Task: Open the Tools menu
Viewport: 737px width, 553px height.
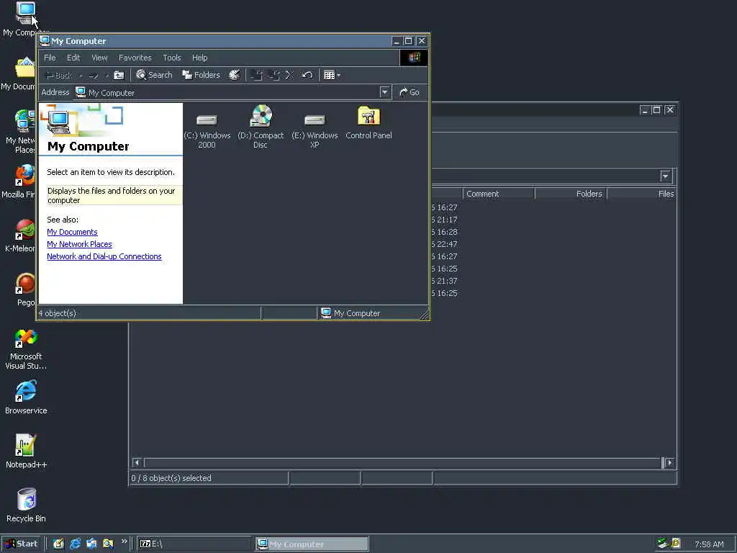Action: [x=171, y=58]
